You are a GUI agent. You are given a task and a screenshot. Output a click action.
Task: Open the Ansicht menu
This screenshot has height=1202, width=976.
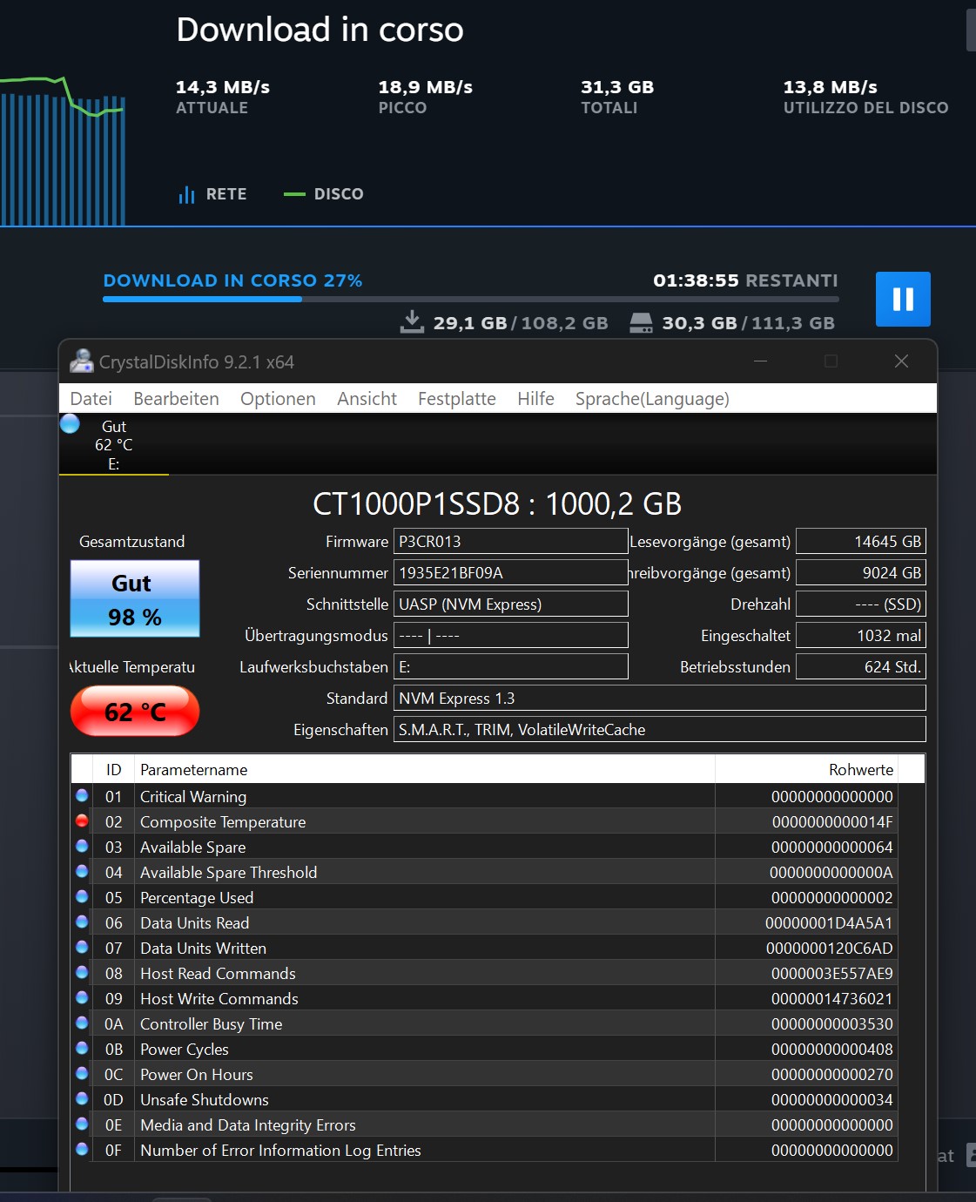pos(367,399)
